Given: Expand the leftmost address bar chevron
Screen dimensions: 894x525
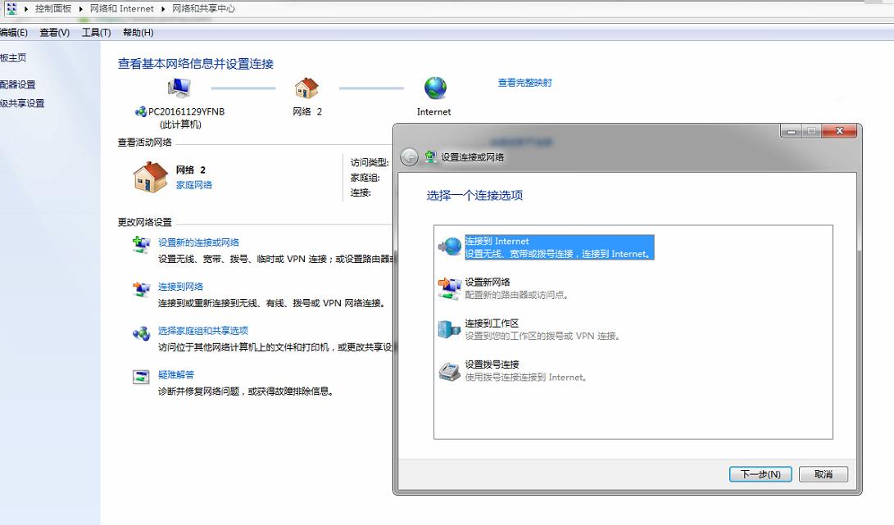Looking at the screenshot, I should (x=25, y=10).
